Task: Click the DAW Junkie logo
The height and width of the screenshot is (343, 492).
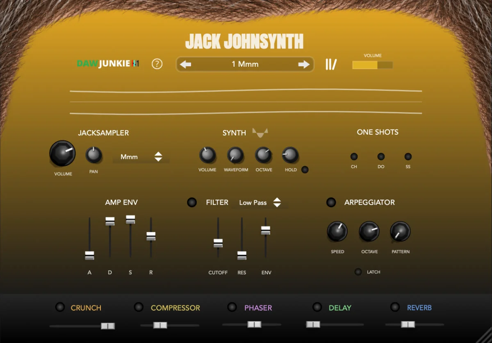Action: click(108, 63)
